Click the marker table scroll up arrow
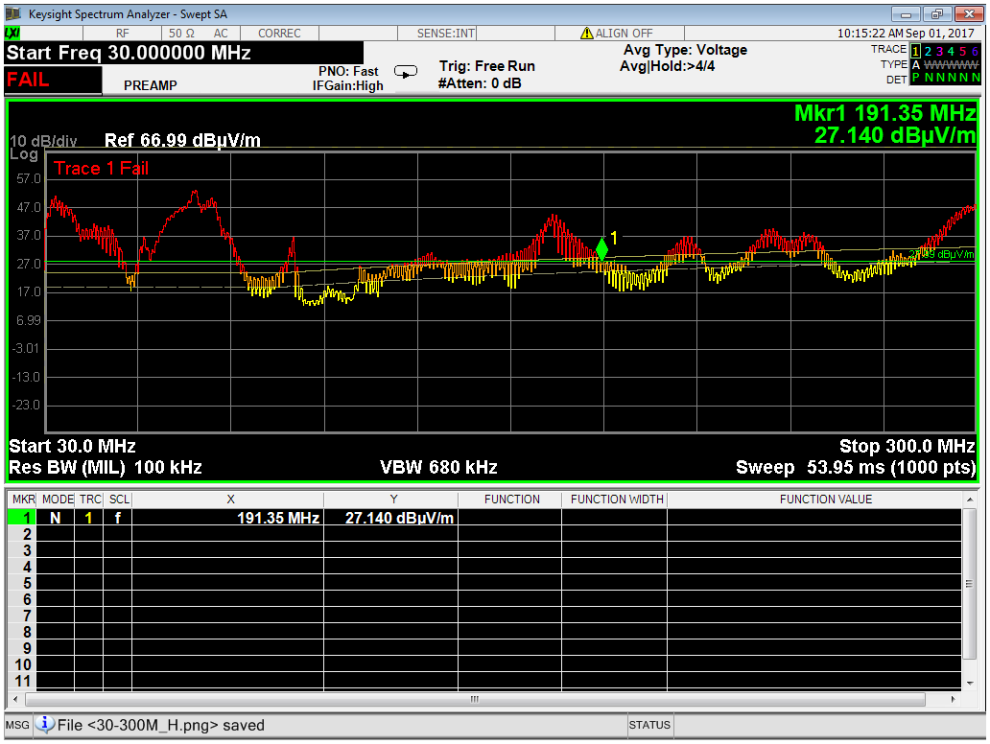The height and width of the screenshot is (744, 990). (969, 500)
